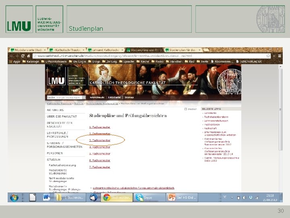Open the '4. Fachsemester' link
This screenshot has width=290, height=218.
coord(100,147)
